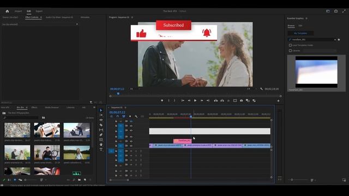Image resolution: width=349 pixels, height=196 pixels.
Task: Toggle Linked Selection in timeline header
Action: pos(124,116)
